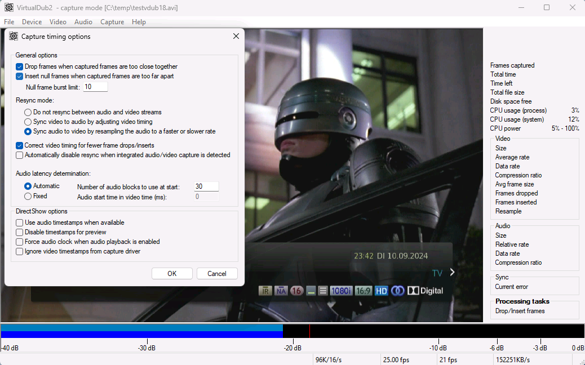Check Disable timestamps for preview
This screenshot has width=585, height=365.
tap(19, 232)
